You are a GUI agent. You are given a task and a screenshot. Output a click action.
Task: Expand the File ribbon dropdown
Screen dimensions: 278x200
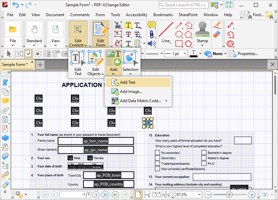pyautogui.click(x=13, y=45)
